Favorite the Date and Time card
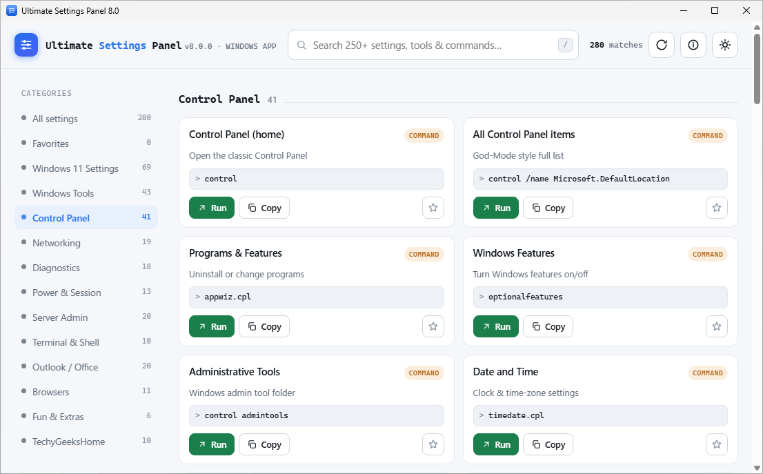Screen dimensions: 763x474 pyautogui.click(x=716, y=444)
